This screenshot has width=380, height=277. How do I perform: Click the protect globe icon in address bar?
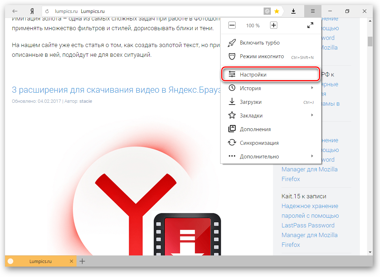pyautogui.click(x=267, y=11)
